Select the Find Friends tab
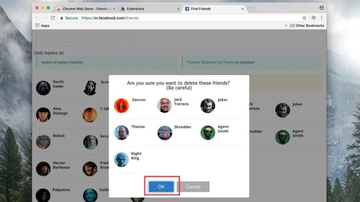Screen dimensions: 360x202 pyautogui.click(x=213, y=9)
